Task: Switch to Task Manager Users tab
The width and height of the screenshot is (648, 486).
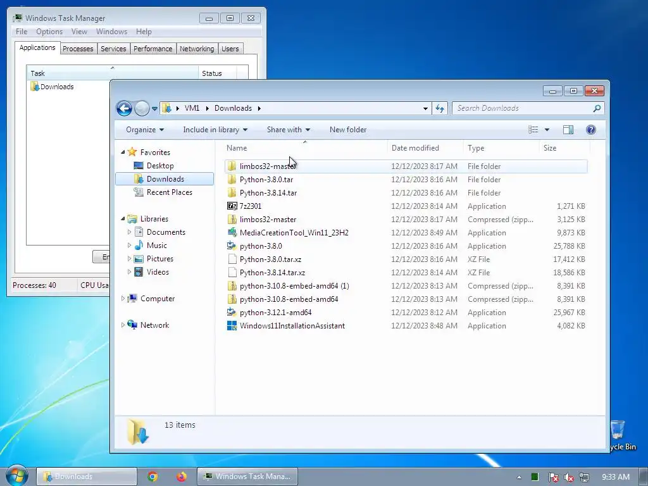Action: point(230,49)
